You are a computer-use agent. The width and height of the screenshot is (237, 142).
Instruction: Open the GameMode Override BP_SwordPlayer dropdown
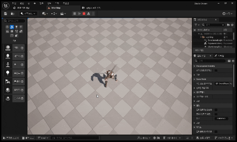222,83
